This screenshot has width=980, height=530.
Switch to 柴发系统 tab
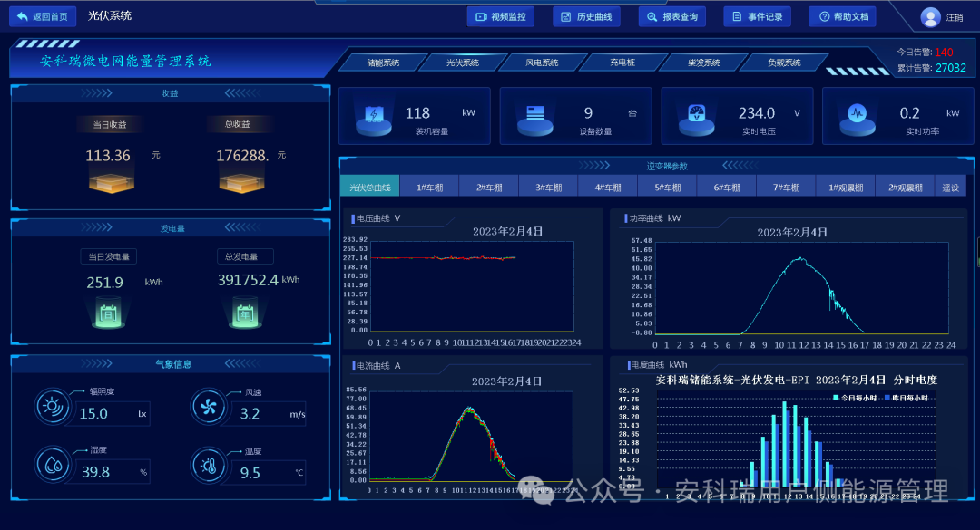click(x=704, y=63)
